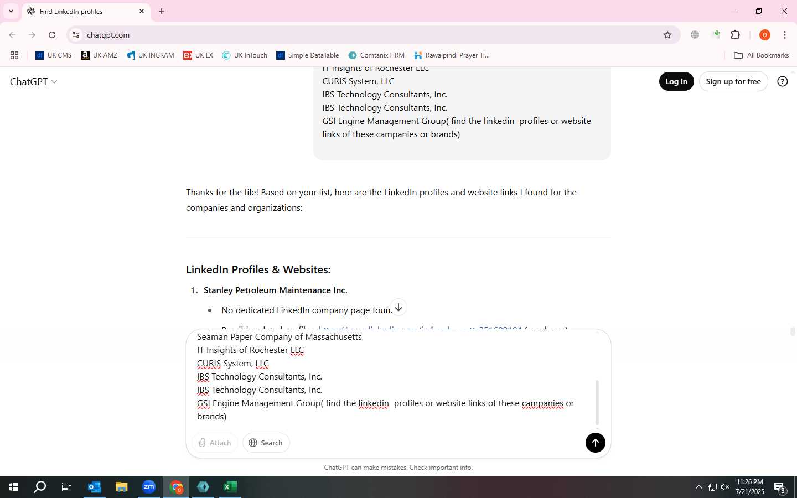Click the globe extension icon in toolbar
This screenshot has width=797, height=498.
click(x=695, y=35)
